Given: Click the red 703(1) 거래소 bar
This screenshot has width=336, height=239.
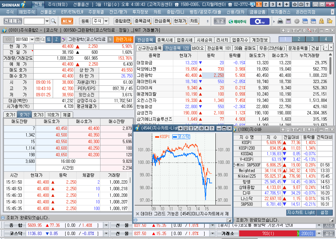Looking at the screenshot, I should click(x=268, y=233).
